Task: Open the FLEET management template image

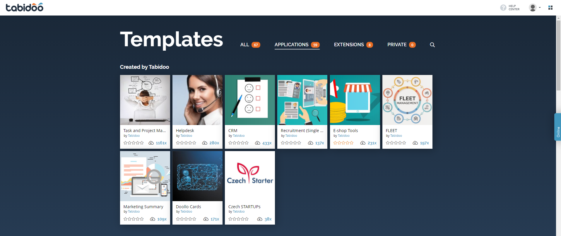Action: pyautogui.click(x=407, y=100)
